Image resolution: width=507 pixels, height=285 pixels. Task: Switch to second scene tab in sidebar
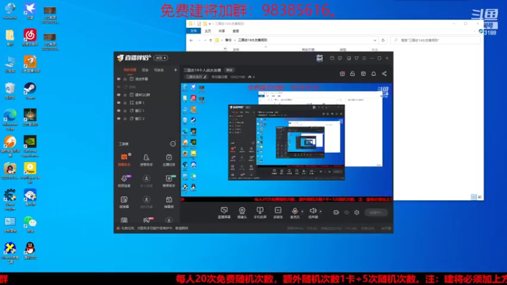pos(145,70)
